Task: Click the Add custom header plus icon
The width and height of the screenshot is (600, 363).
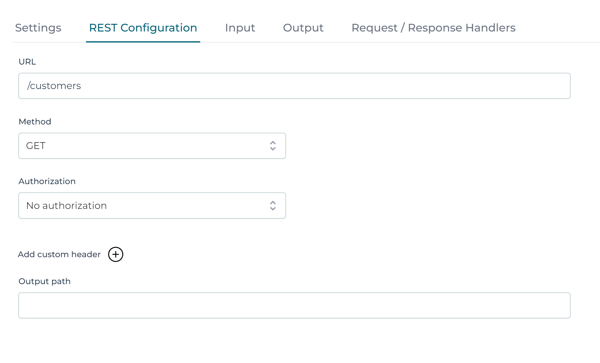Action: pyautogui.click(x=116, y=254)
